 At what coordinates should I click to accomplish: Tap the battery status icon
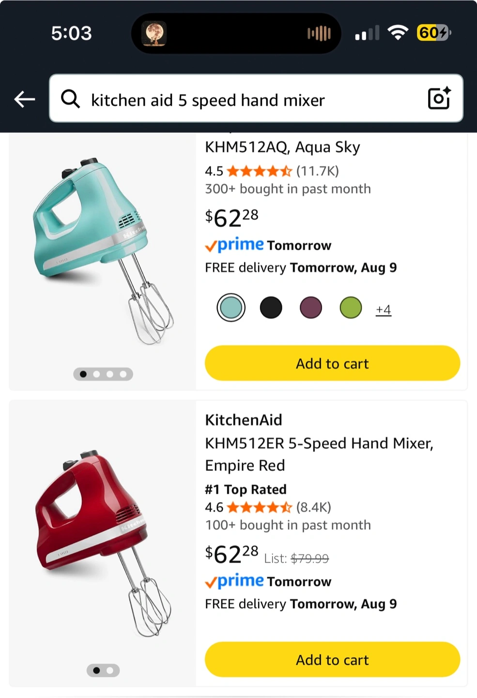pyautogui.click(x=433, y=33)
